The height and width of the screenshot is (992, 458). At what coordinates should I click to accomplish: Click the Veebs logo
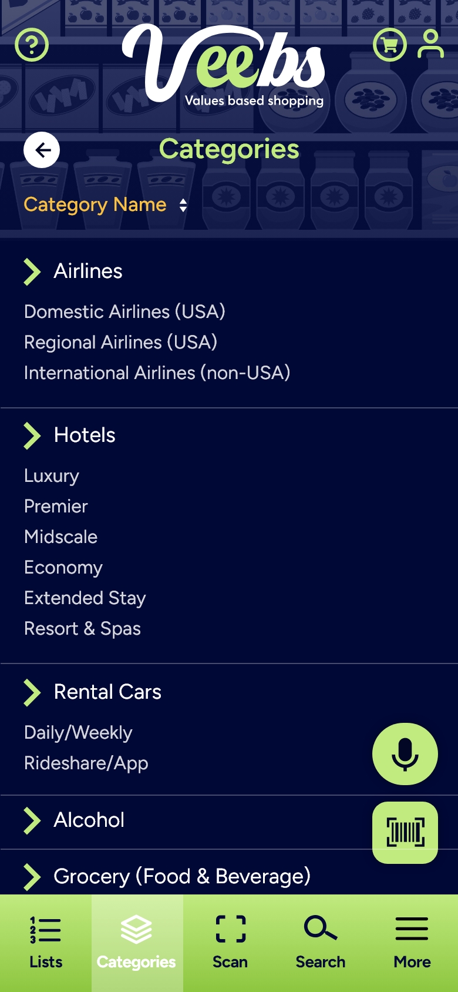(224, 66)
